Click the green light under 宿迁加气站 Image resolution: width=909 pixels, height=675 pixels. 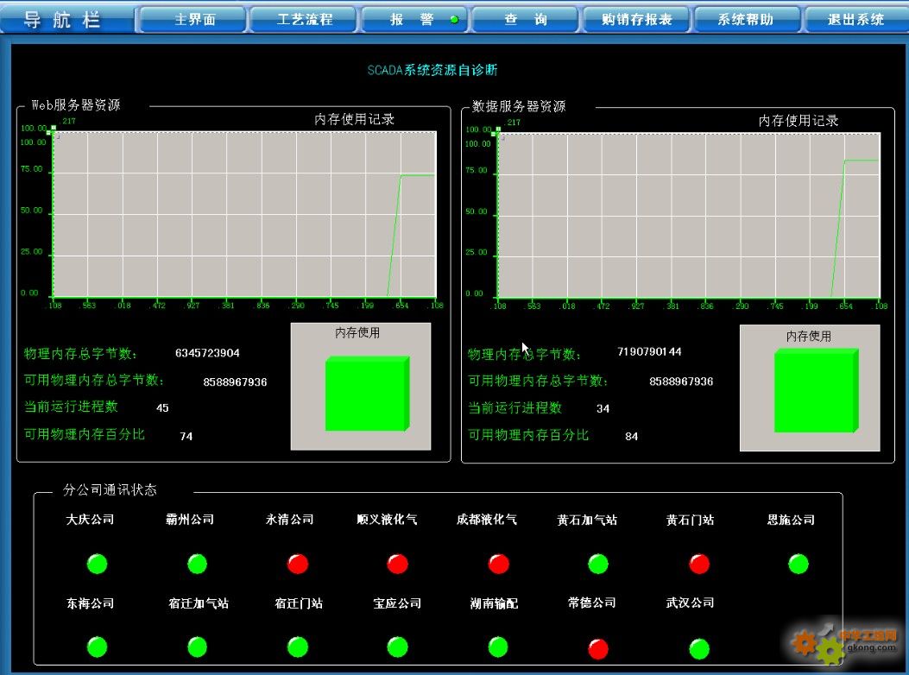(198, 647)
